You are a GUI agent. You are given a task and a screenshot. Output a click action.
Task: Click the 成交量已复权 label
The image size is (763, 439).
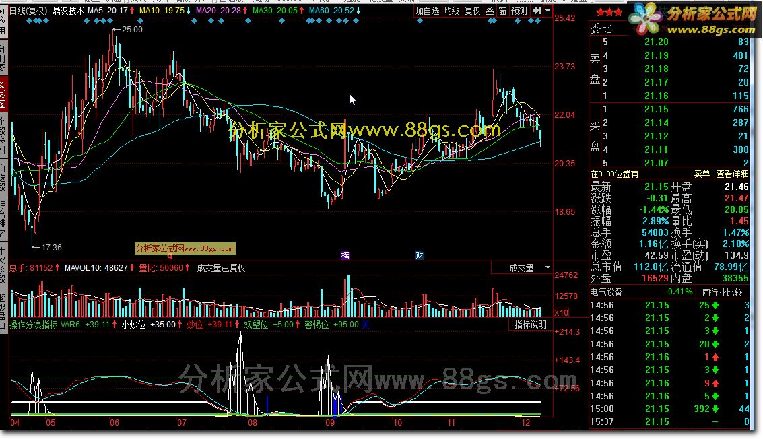tap(221, 268)
